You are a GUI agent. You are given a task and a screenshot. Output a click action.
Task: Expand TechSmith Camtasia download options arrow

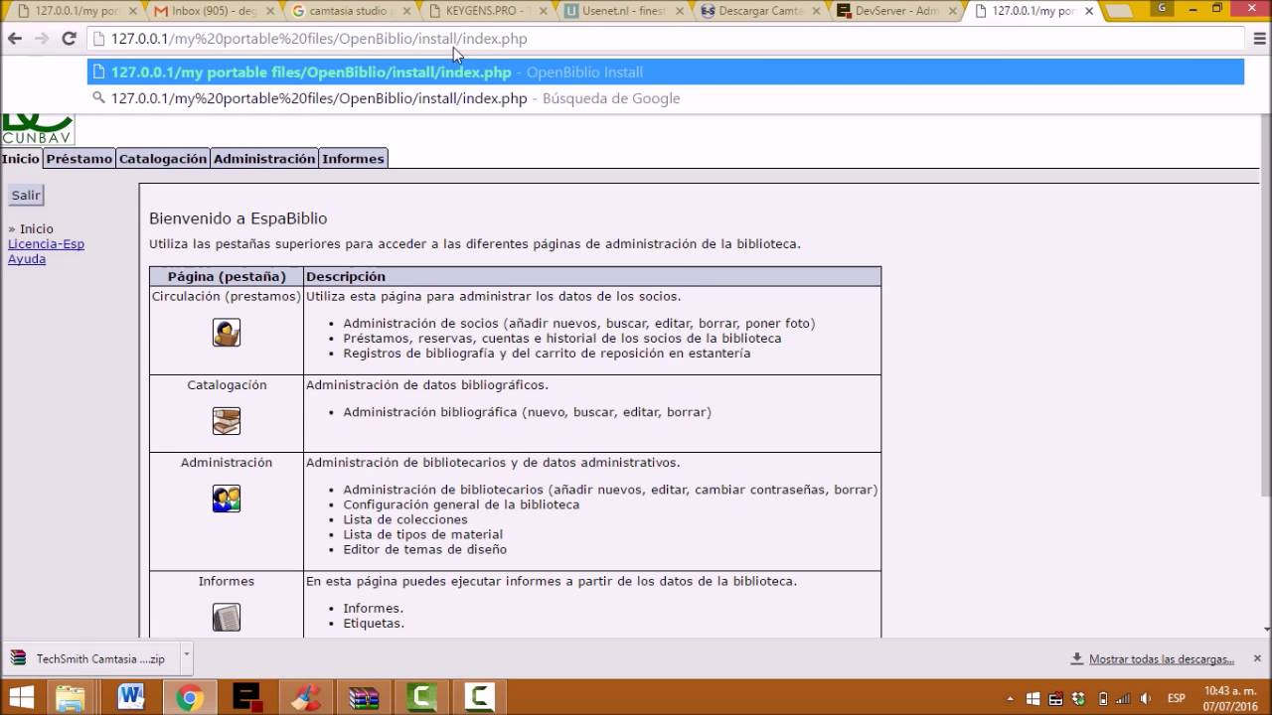coord(186,656)
